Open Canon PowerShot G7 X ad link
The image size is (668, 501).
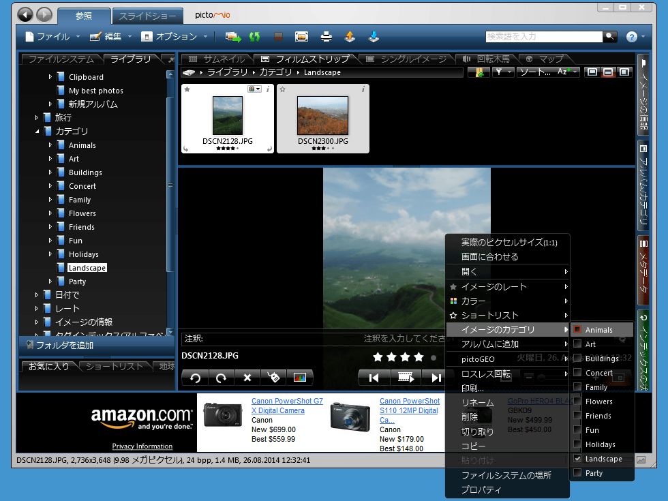287,406
